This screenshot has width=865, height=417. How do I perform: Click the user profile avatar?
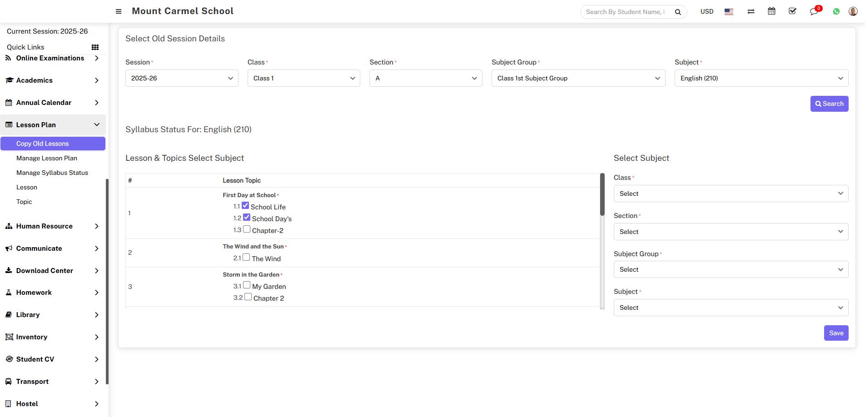[853, 11]
